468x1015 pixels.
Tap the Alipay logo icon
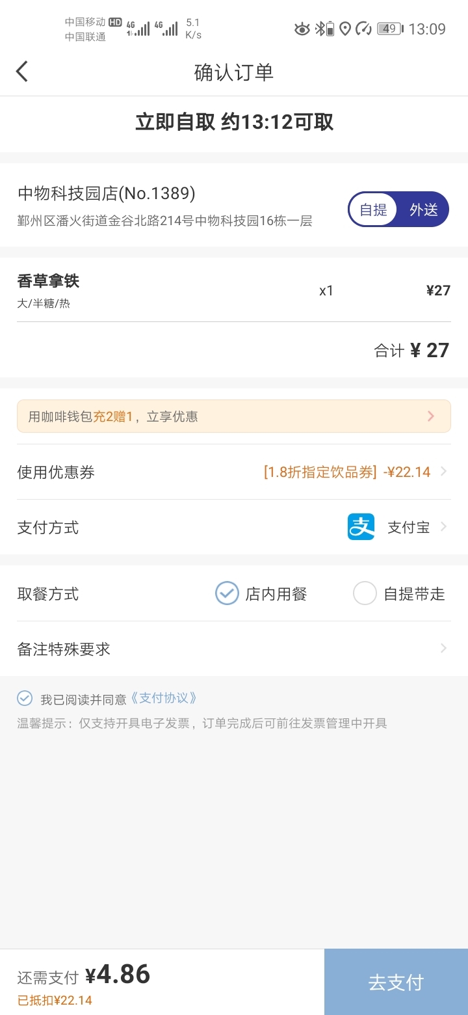pyautogui.click(x=361, y=527)
